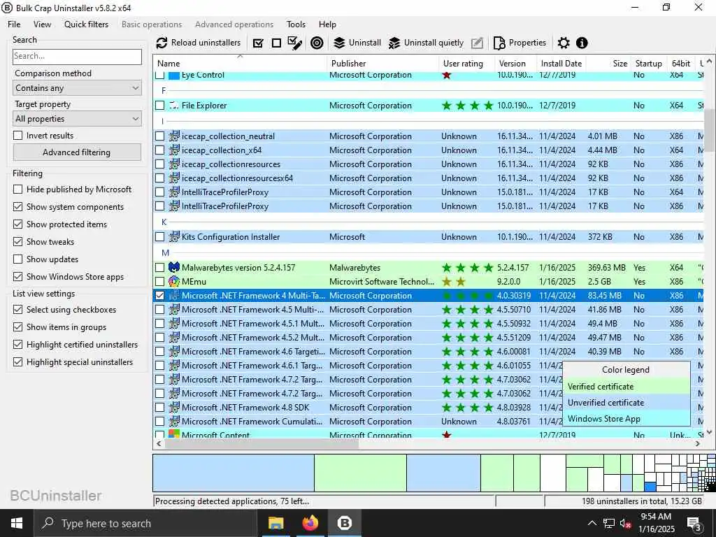Toggle Highlight certified uninstallers checkbox
This screenshot has width=716, height=537.
tap(17, 344)
